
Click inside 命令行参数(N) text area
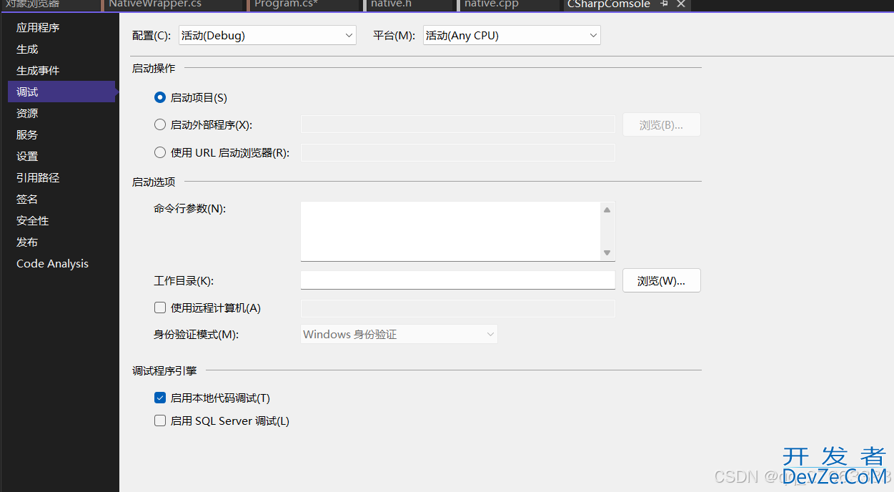tap(450, 231)
